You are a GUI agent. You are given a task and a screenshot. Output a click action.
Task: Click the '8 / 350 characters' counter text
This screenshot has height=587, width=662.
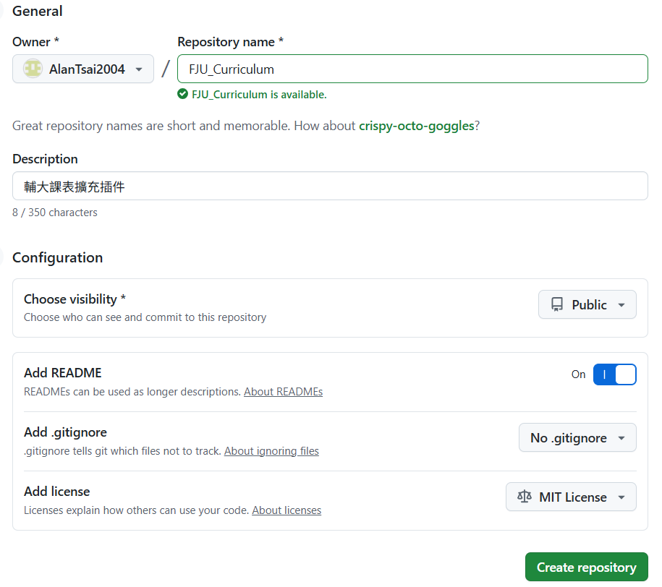[x=55, y=213]
